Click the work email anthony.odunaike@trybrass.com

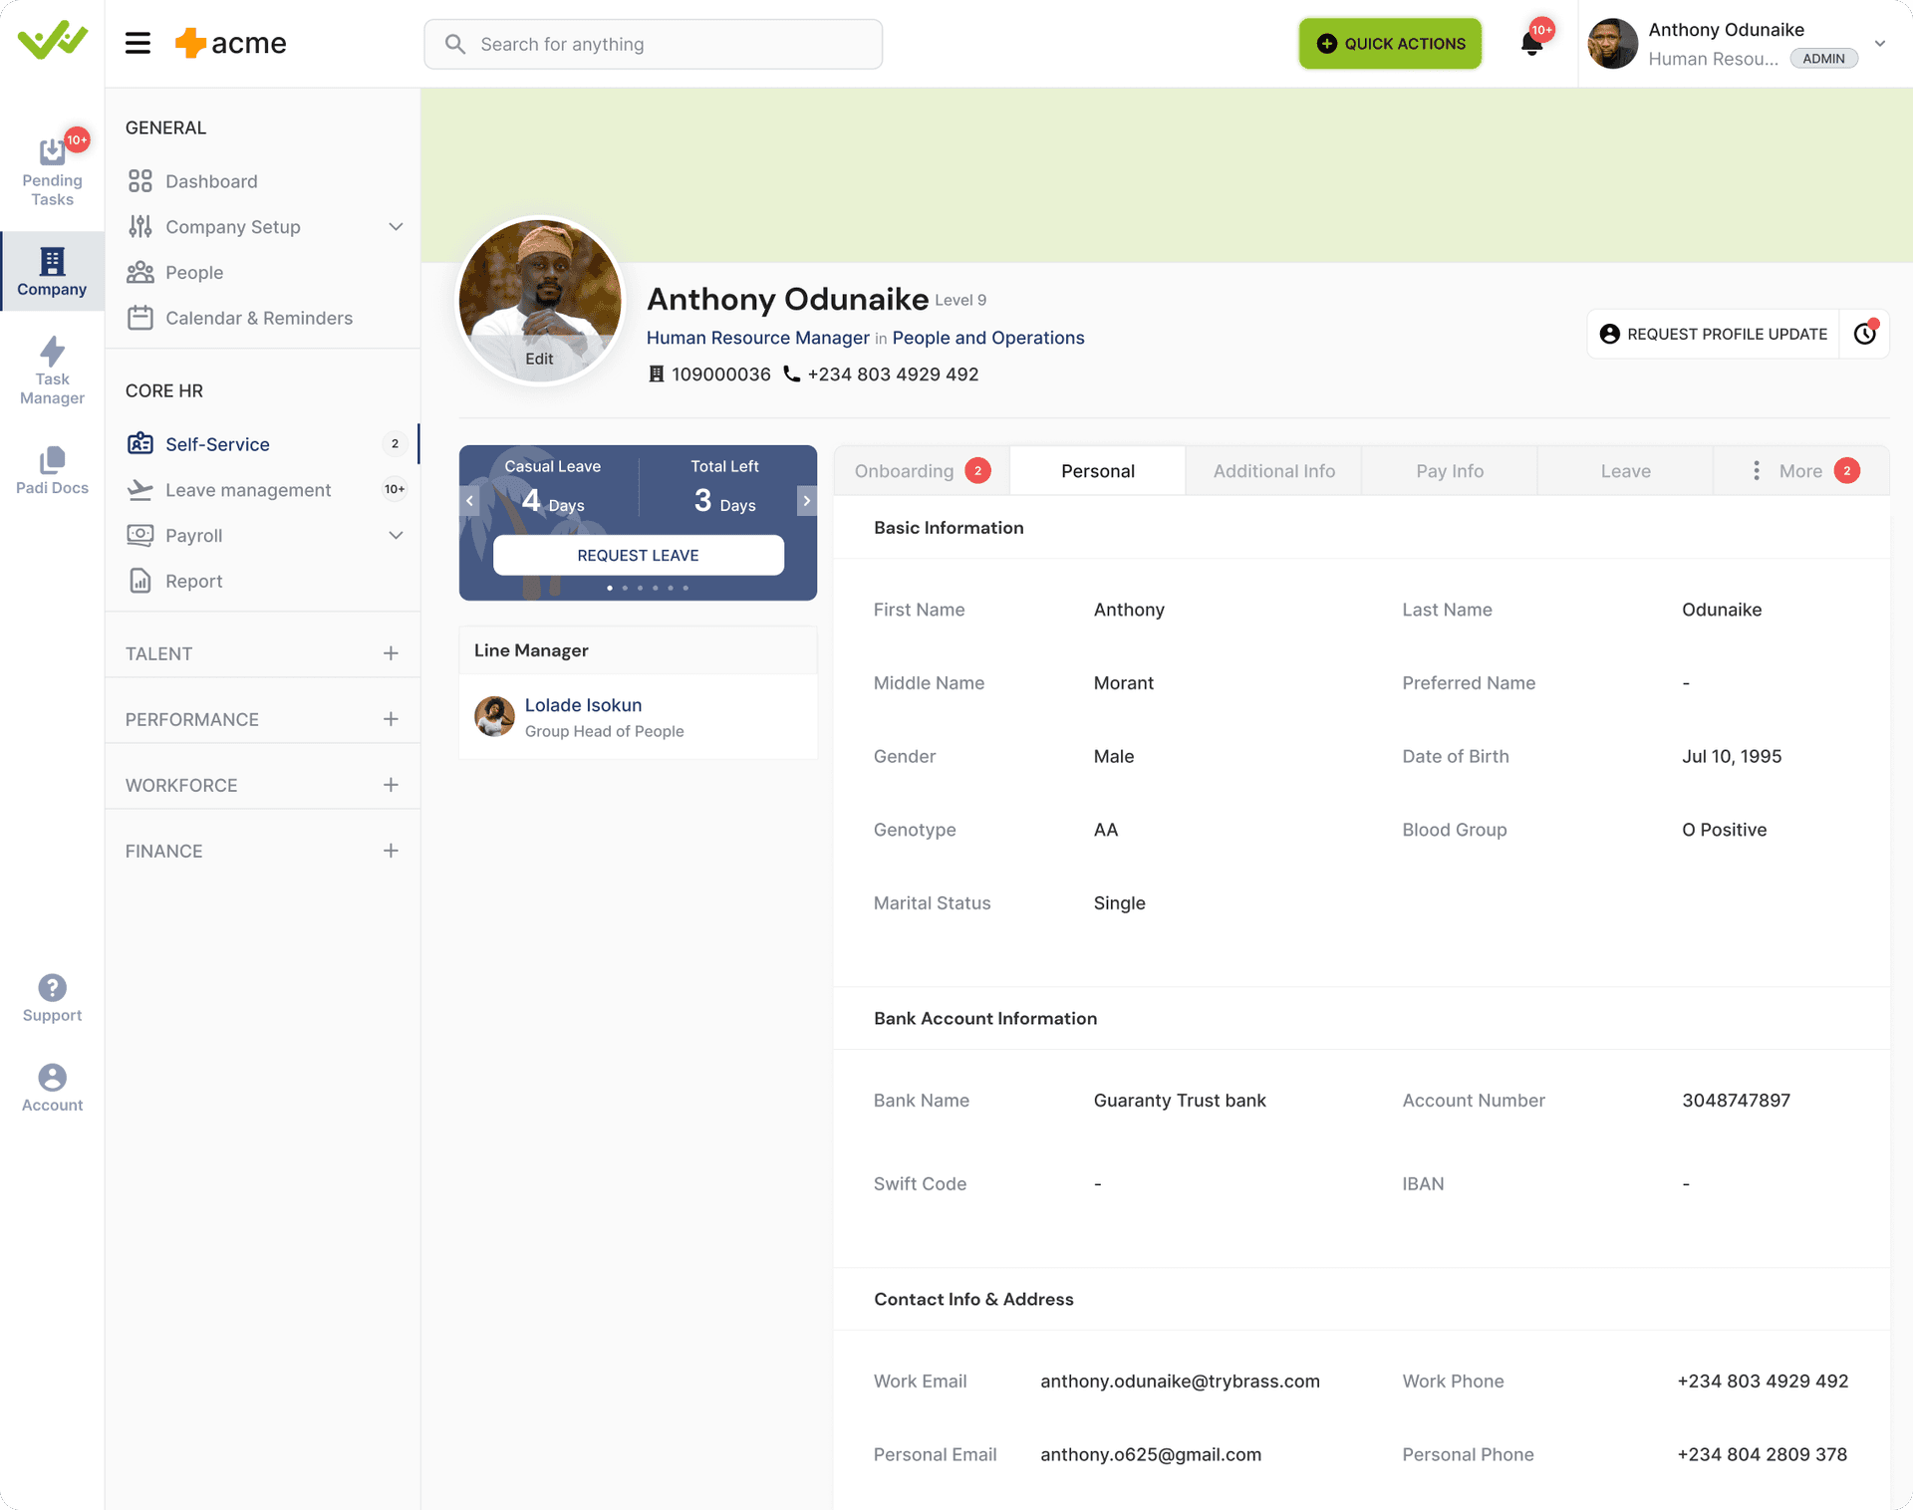1180,1381
